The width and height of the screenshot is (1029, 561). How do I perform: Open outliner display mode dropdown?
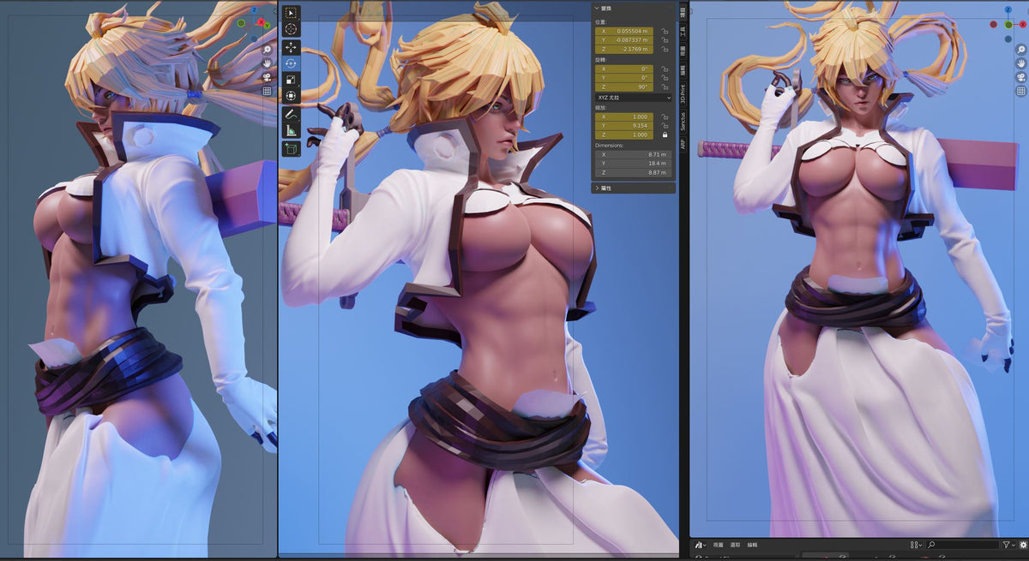point(916,545)
